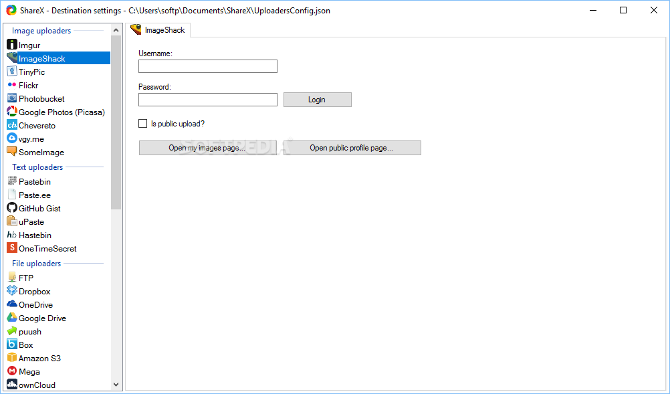
Task: Maximize the ShareX window
Action: [x=623, y=10]
